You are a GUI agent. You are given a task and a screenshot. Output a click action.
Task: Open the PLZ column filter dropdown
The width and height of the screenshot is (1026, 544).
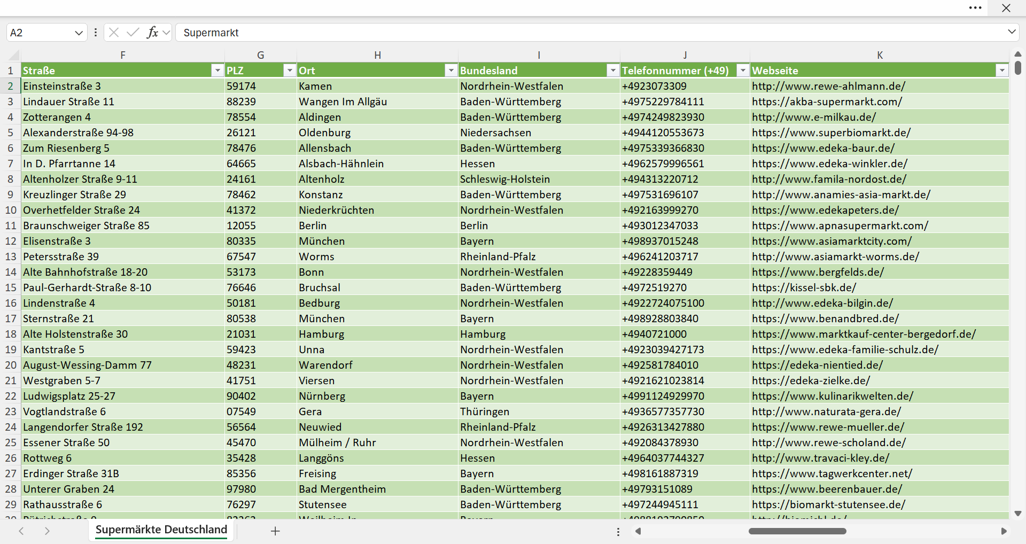290,71
